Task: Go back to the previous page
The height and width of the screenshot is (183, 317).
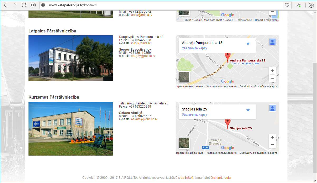Action: pyautogui.click(x=6, y=5)
